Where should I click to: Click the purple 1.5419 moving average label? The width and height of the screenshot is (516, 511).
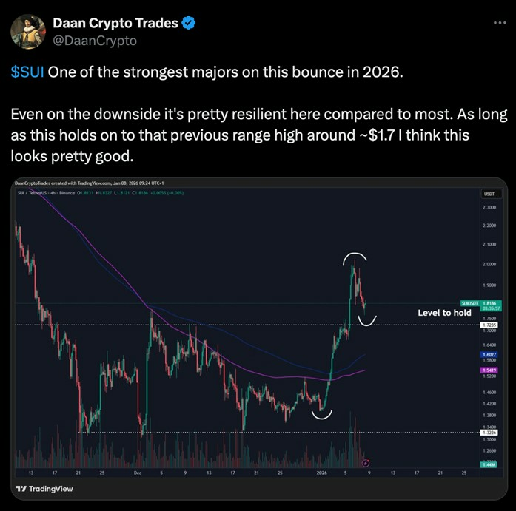(488, 369)
